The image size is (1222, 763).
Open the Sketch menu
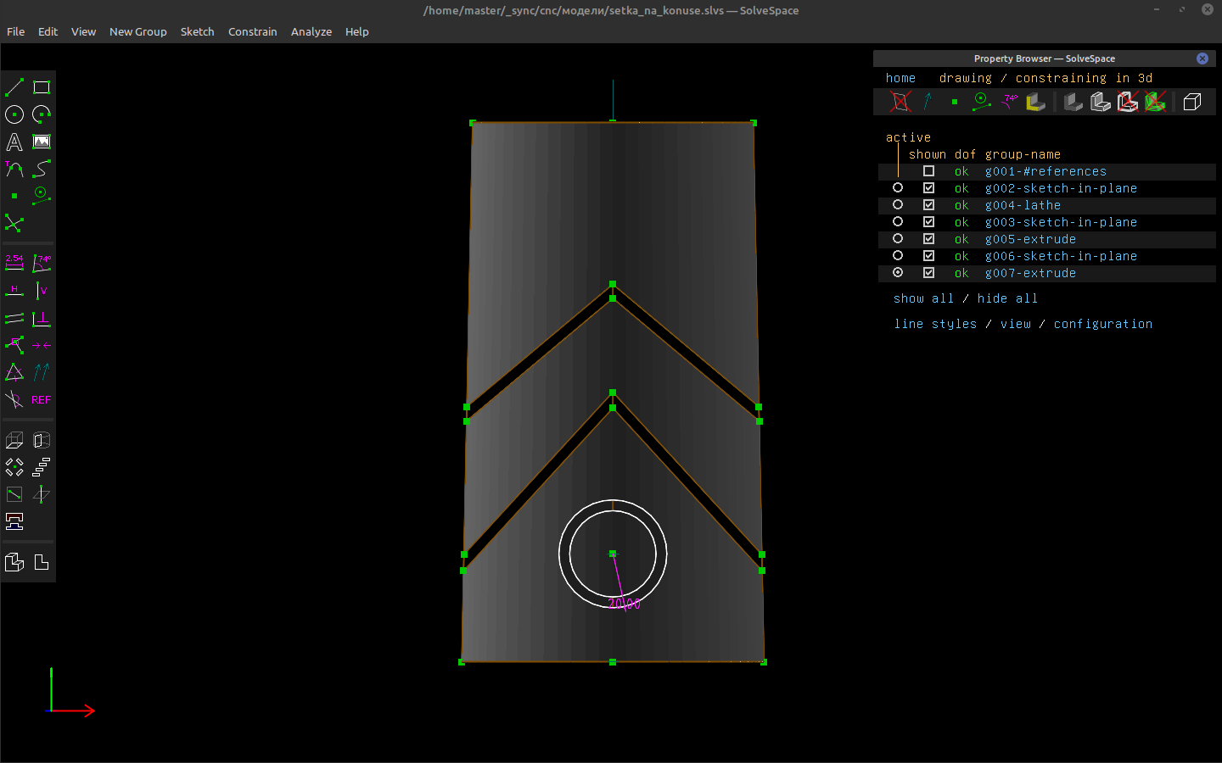(x=197, y=31)
